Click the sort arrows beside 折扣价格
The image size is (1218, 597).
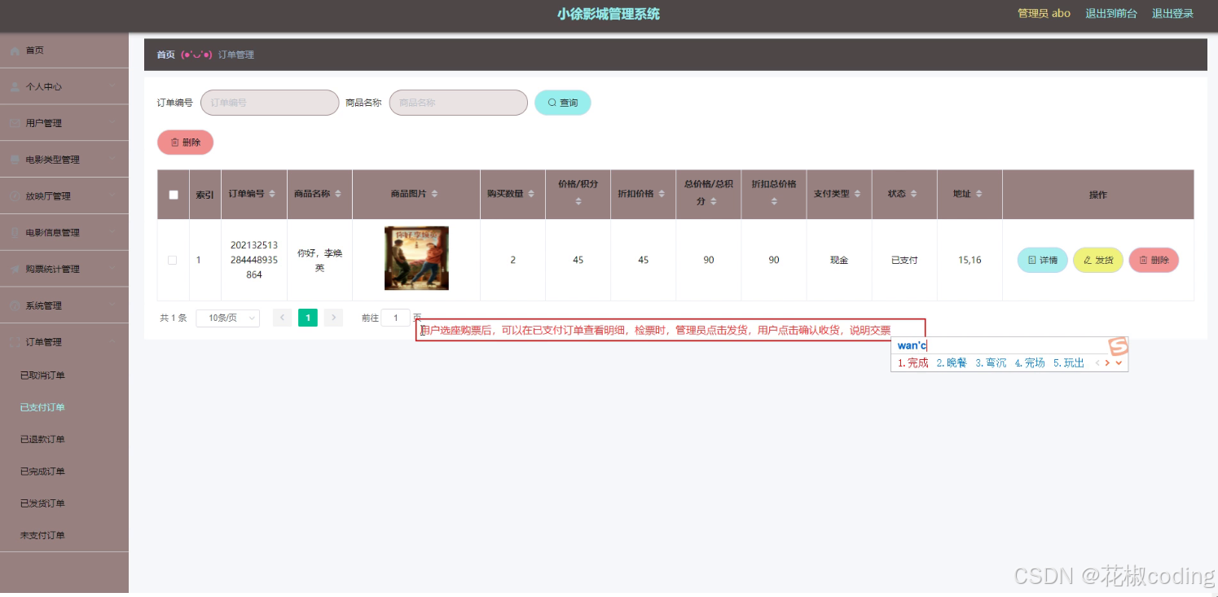(x=662, y=194)
